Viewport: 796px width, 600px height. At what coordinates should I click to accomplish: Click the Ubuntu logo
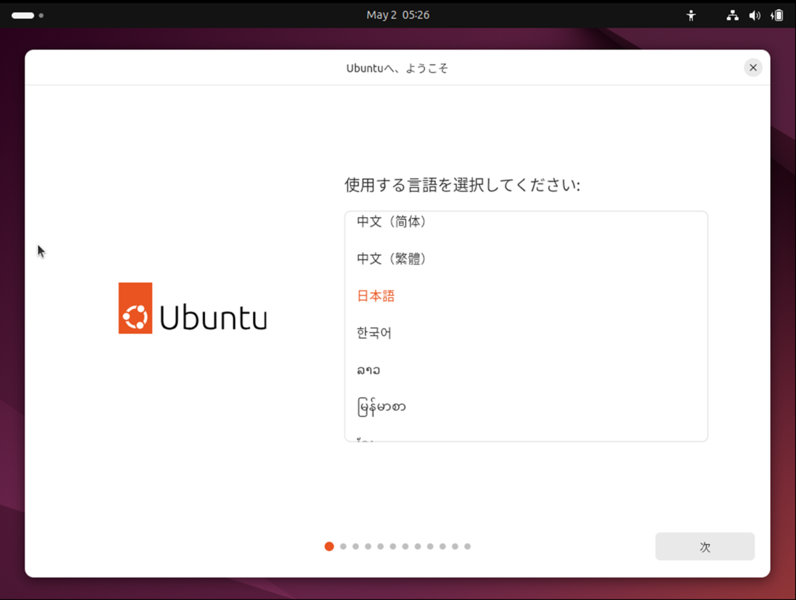pyautogui.click(x=192, y=308)
